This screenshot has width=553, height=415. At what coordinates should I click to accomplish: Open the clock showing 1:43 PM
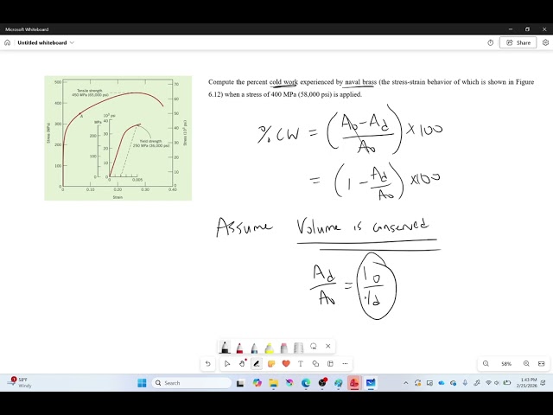coord(528,383)
